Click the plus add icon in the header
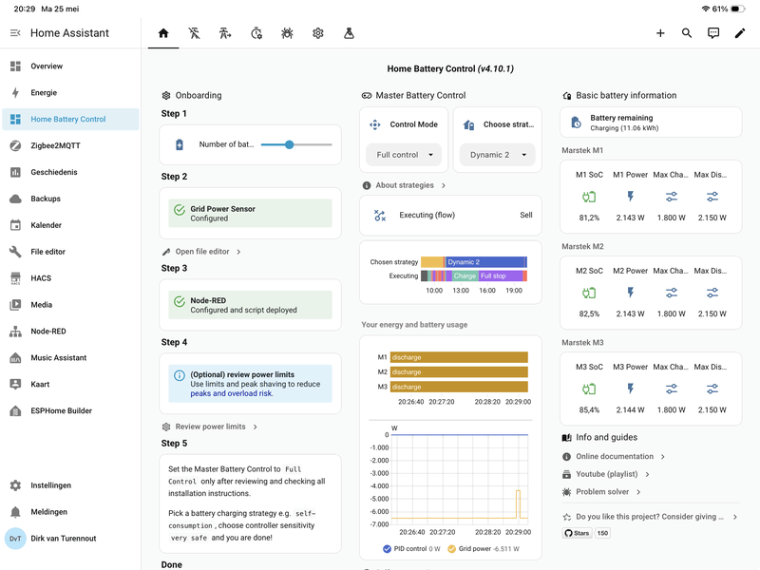 pos(660,33)
